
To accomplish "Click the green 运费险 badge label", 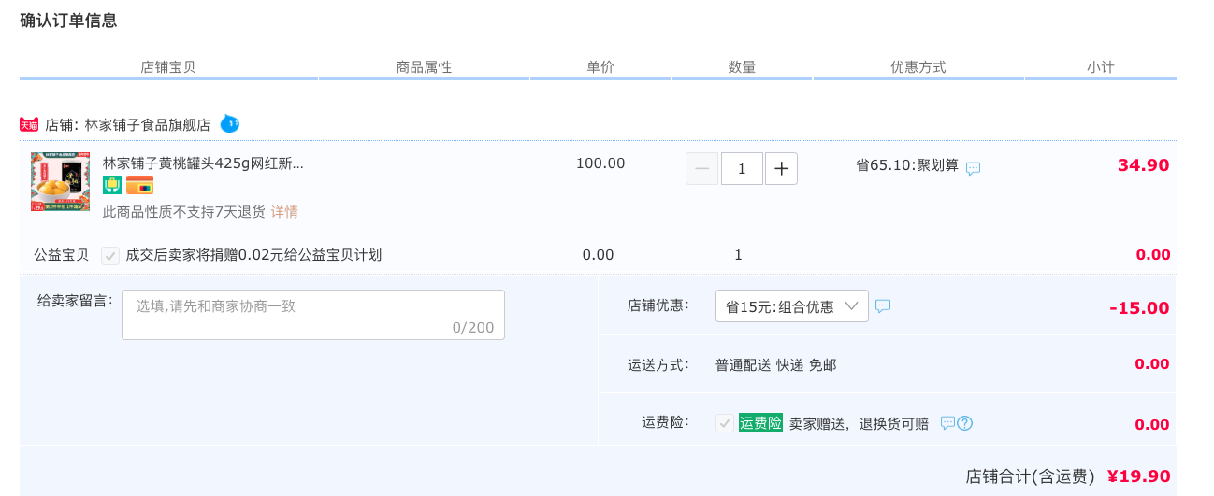I will tap(760, 422).
